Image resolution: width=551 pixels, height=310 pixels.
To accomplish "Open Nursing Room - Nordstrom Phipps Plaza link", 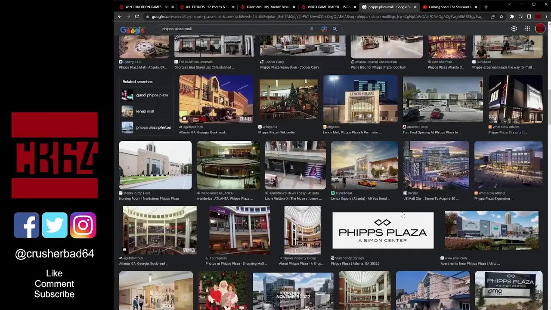I will pyautogui.click(x=149, y=198).
